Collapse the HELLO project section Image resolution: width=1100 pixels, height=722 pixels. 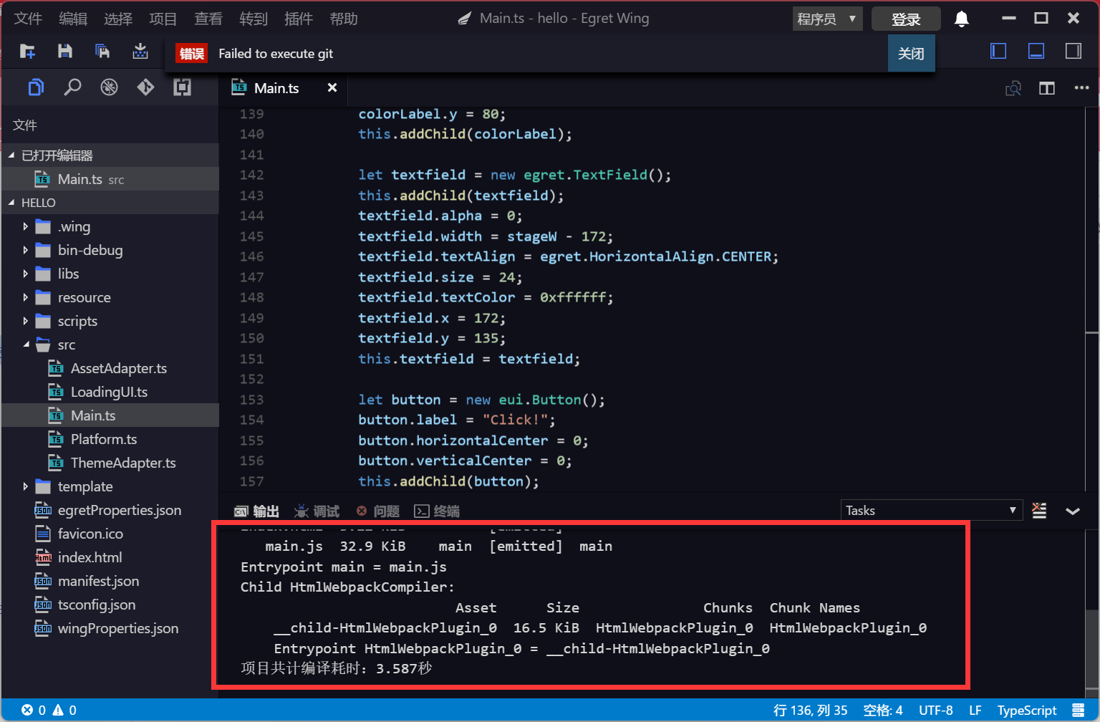point(11,203)
